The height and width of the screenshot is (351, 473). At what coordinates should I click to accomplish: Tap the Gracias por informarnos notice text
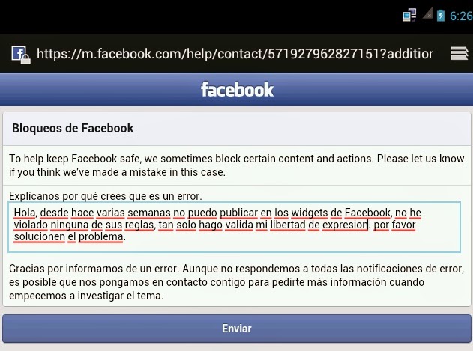(237, 282)
